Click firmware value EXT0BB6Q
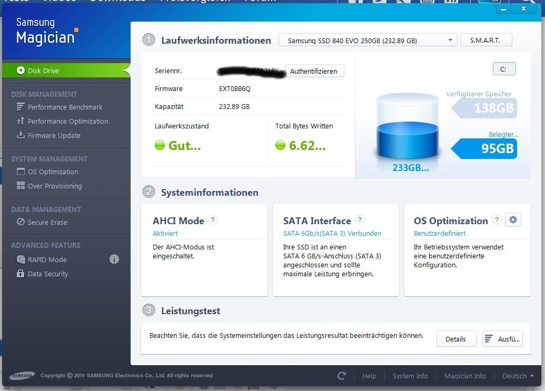Viewport: 545px width, 391px height. [235, 89]
